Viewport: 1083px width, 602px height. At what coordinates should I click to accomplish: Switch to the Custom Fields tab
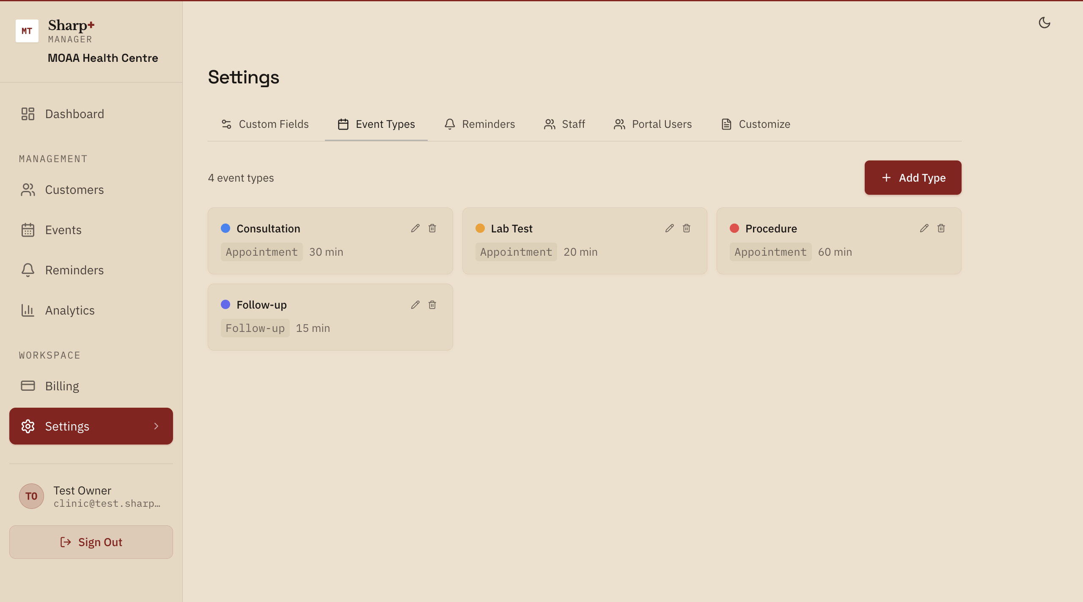(x=265, y=124)
